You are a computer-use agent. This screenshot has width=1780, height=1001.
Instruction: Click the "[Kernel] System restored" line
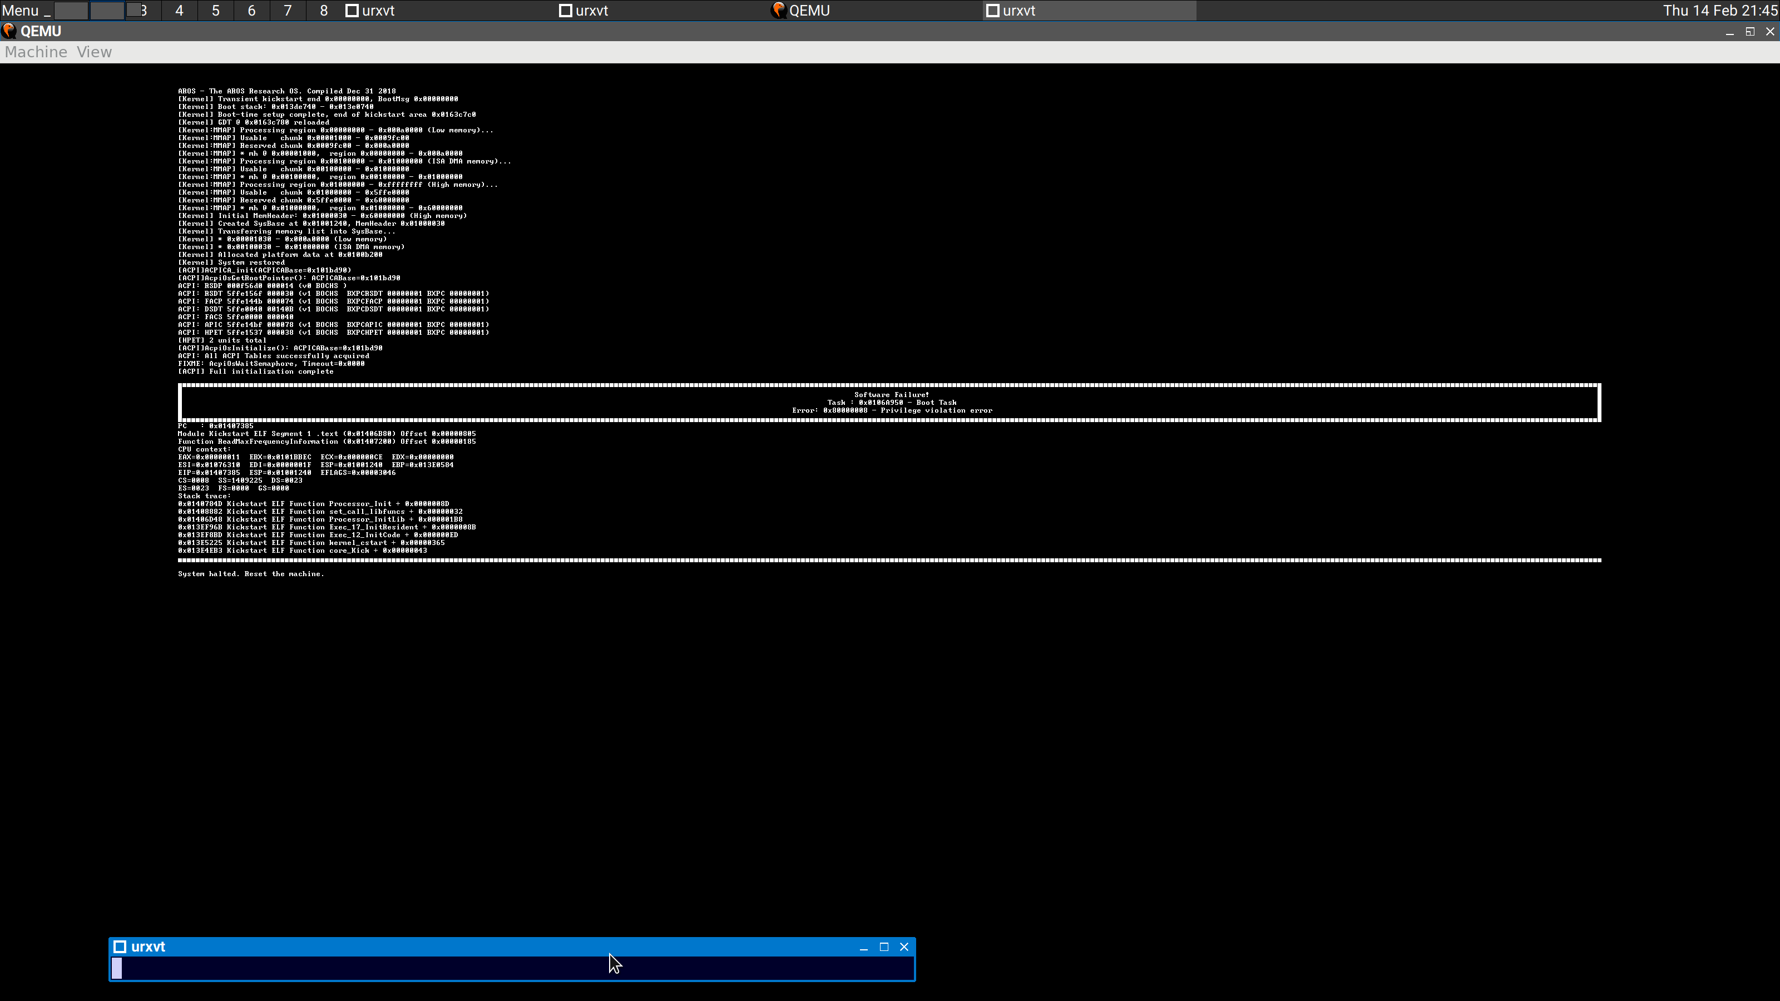click(231, 262)
